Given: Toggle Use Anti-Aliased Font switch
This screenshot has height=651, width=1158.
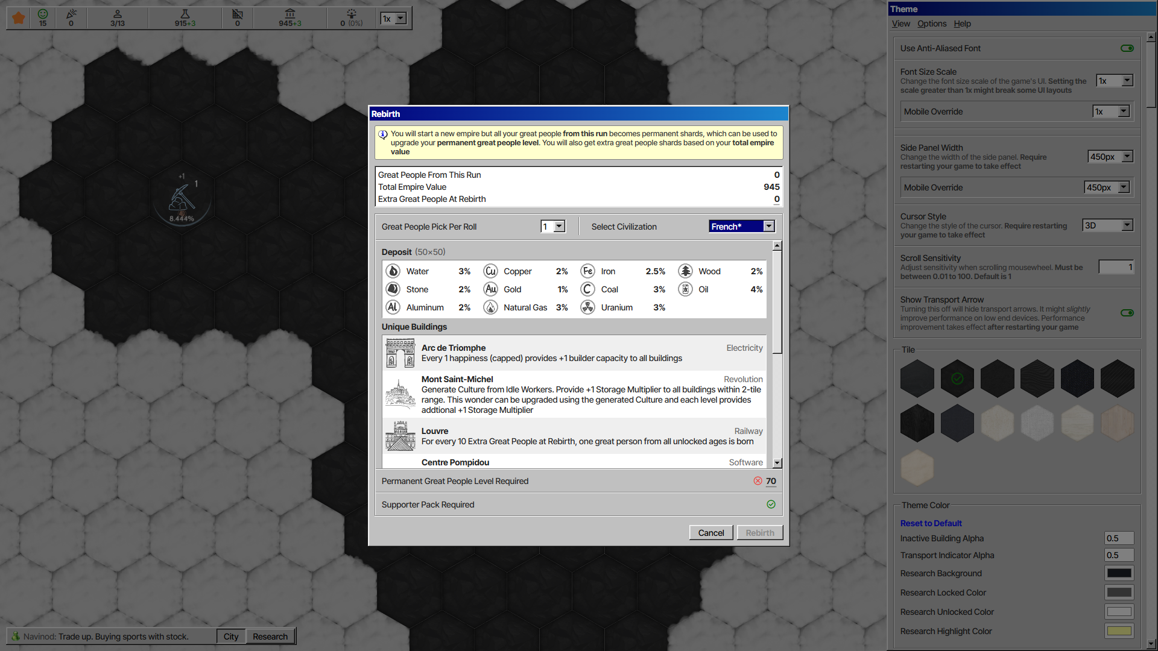Looking at the screenshot, I should (x=1127, y=48).
